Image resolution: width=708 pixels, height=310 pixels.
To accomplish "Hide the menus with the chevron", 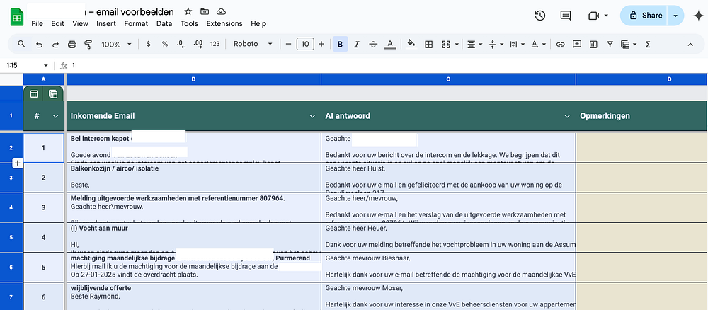I will [690, 44].
